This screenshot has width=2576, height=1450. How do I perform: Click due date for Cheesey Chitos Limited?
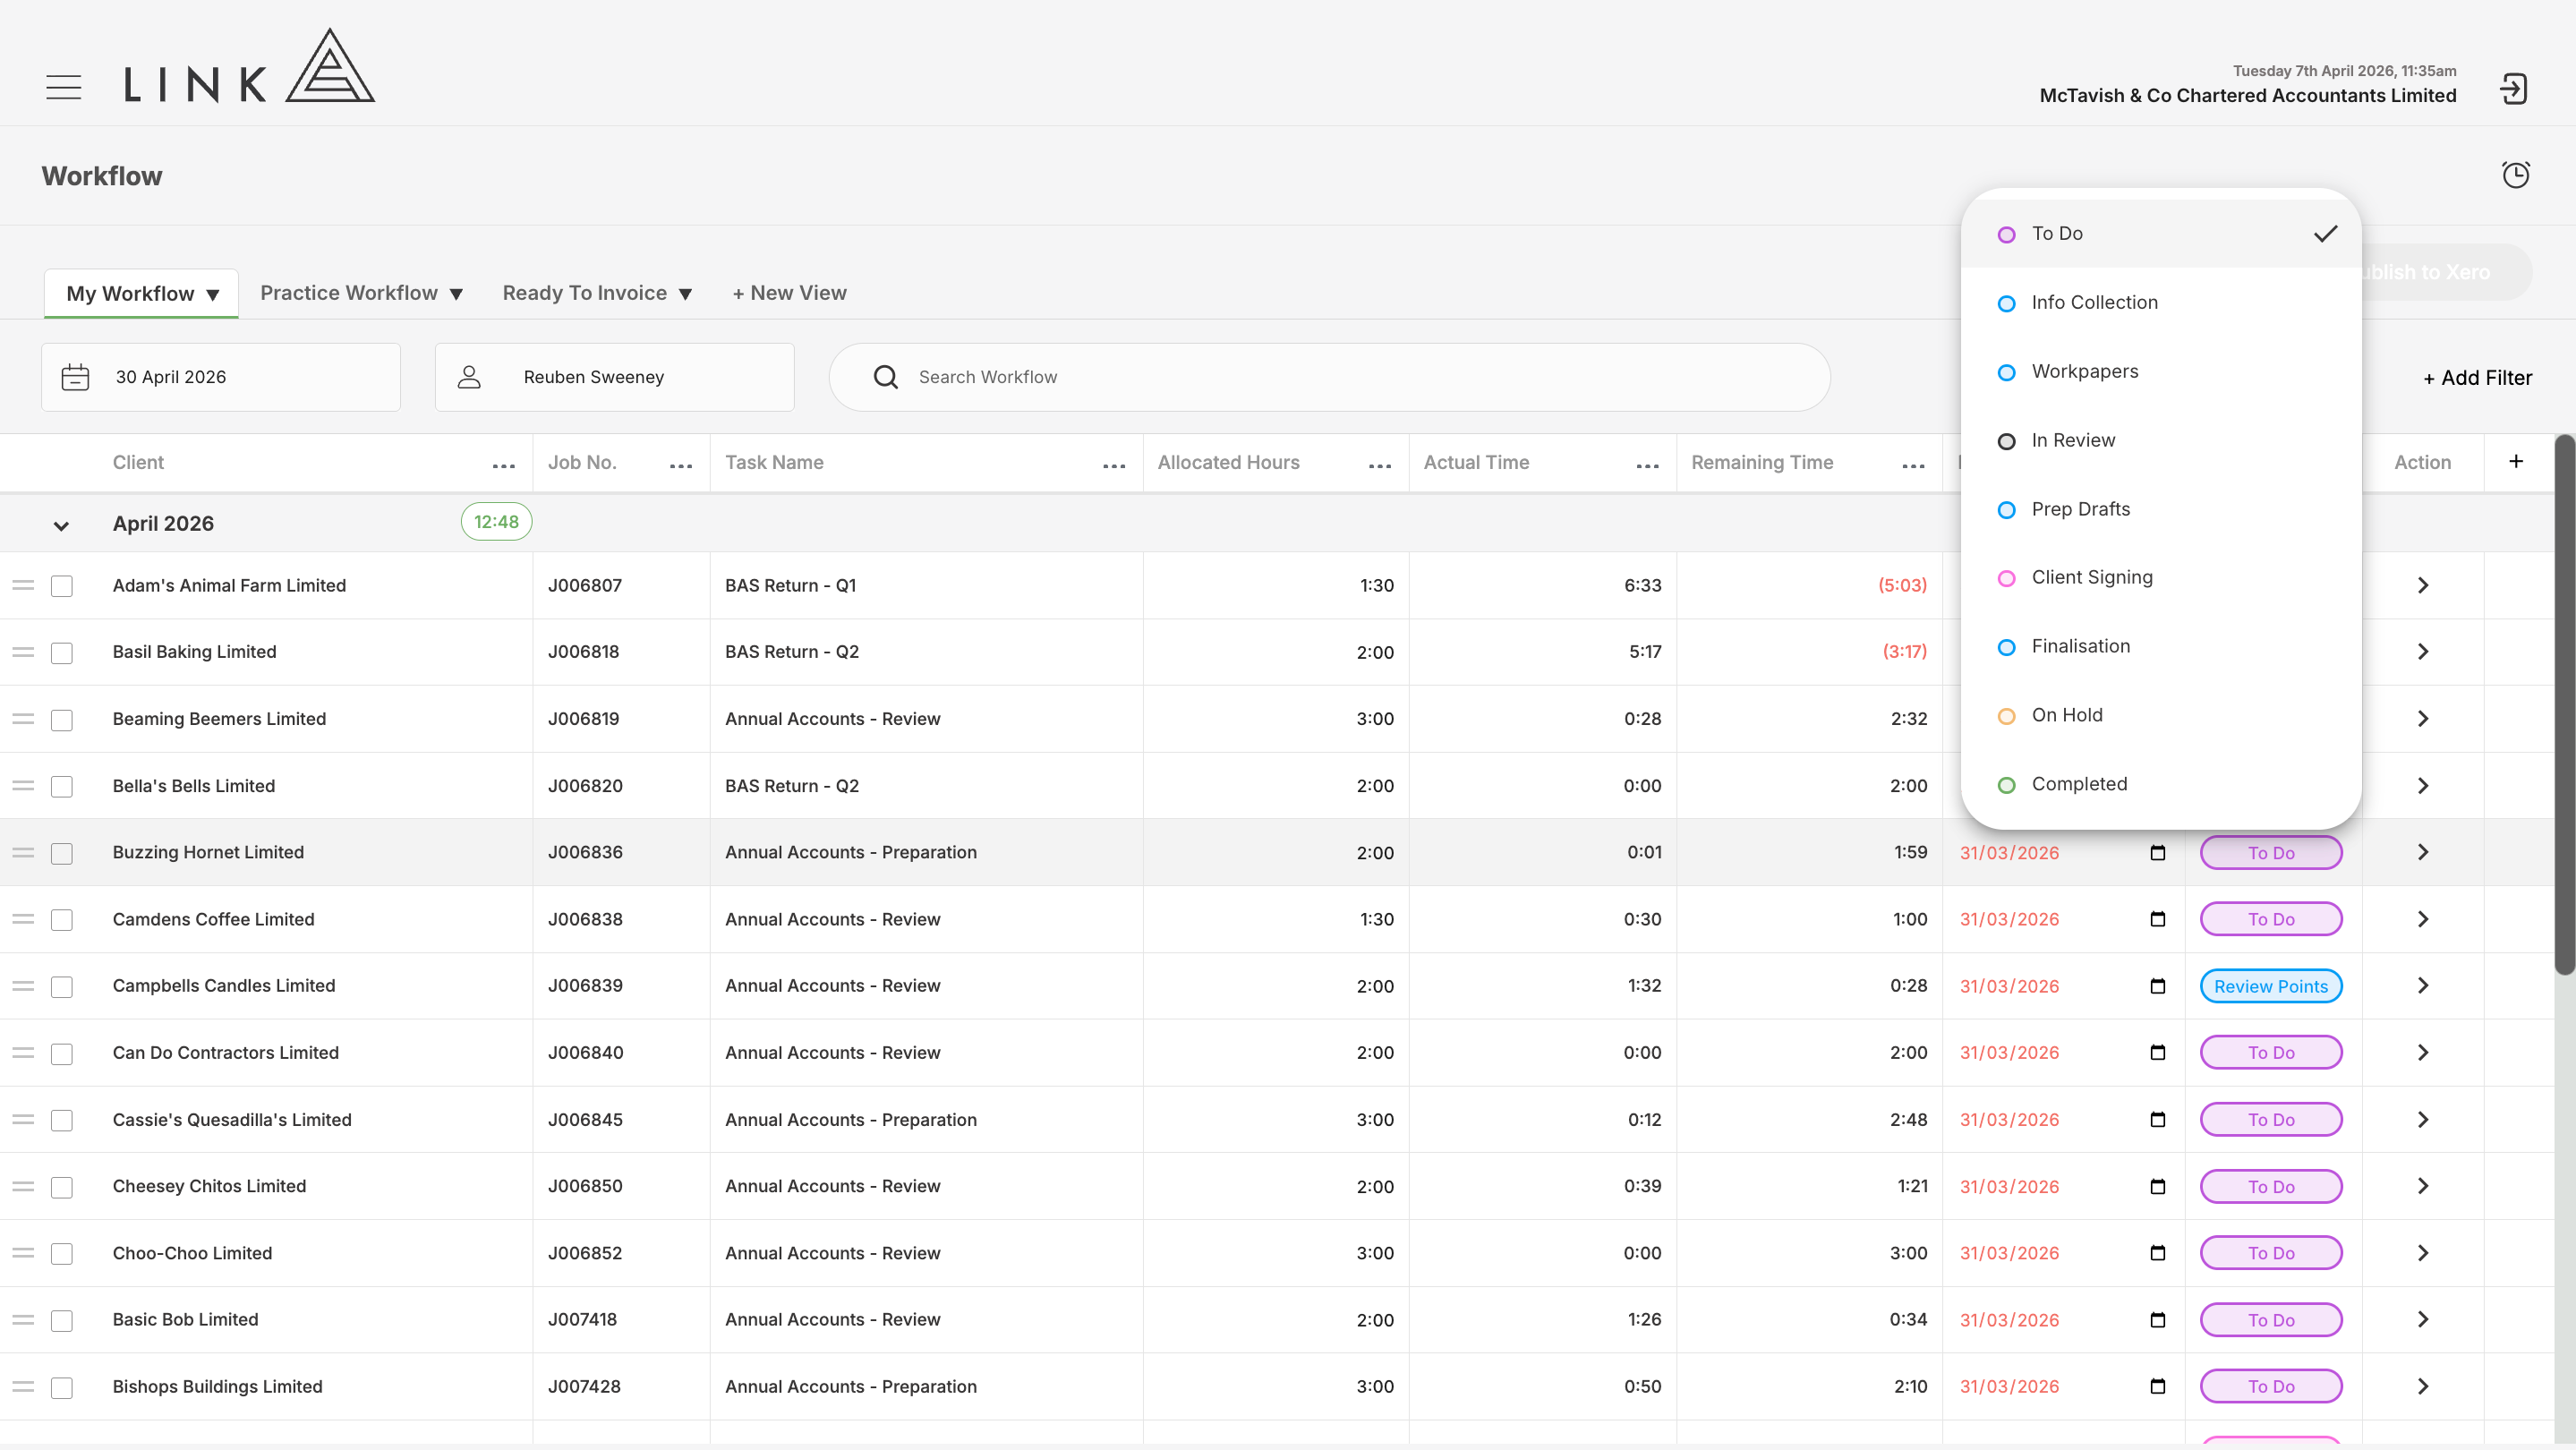click(2009, 1186)
